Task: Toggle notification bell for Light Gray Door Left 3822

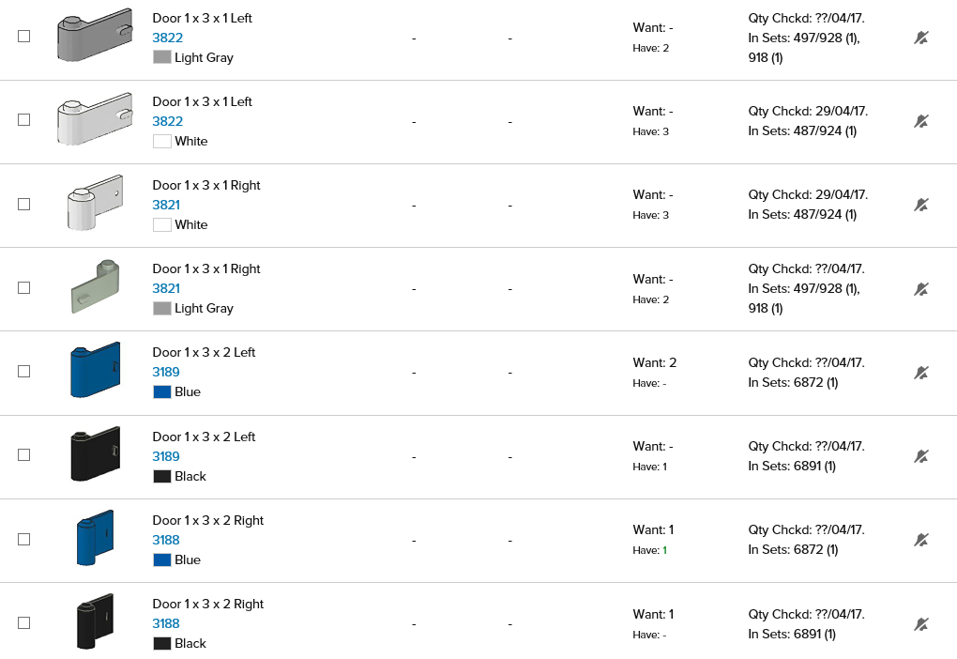Action: pos(921,38)
